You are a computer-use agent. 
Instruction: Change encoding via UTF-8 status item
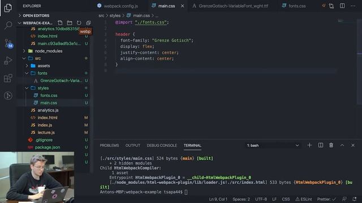tap(261, 199)
